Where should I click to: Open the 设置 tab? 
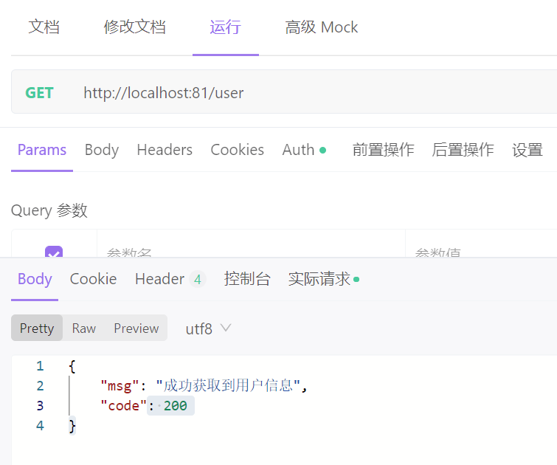coord(527,150)
